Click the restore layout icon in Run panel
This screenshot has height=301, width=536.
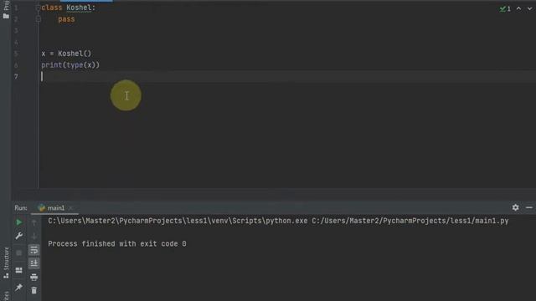tap(18, 270)
